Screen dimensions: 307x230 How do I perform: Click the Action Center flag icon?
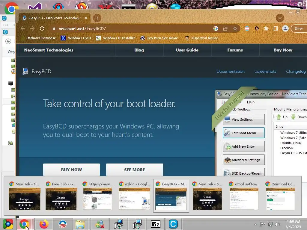263,224
